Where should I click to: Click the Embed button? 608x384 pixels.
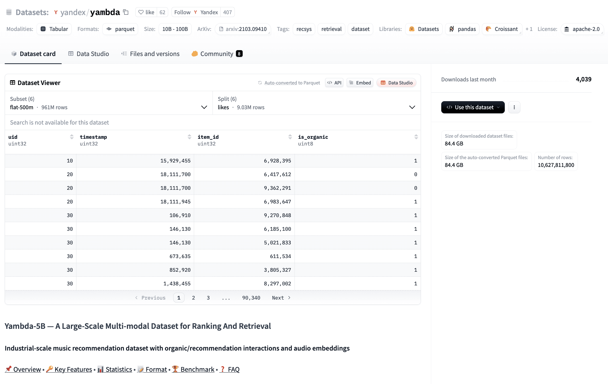click(360, 82)
